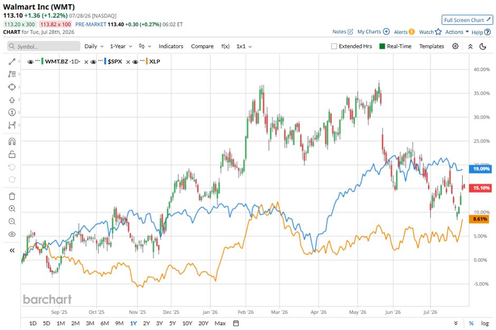
Task: Collapse header with double up arrows
Action: click(x=470, y=46)
